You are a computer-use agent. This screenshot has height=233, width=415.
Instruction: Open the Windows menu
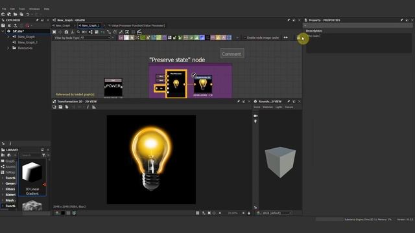(x=34, y=8)
